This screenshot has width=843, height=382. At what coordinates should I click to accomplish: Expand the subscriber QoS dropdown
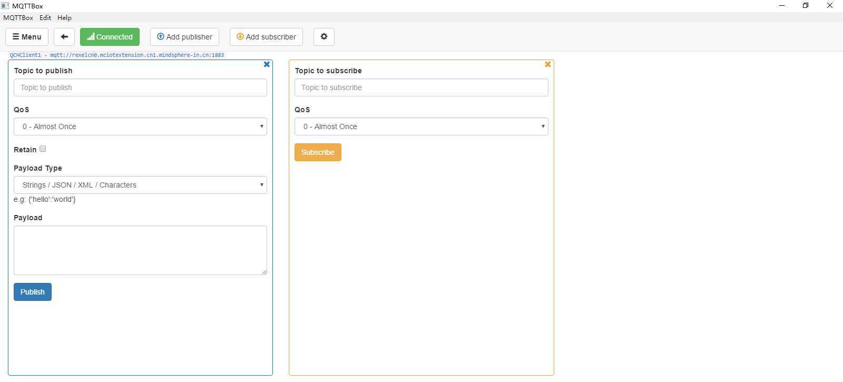(421, 126)
